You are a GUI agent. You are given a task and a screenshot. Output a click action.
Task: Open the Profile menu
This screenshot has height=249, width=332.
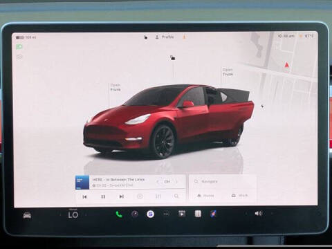click(165, 37)
